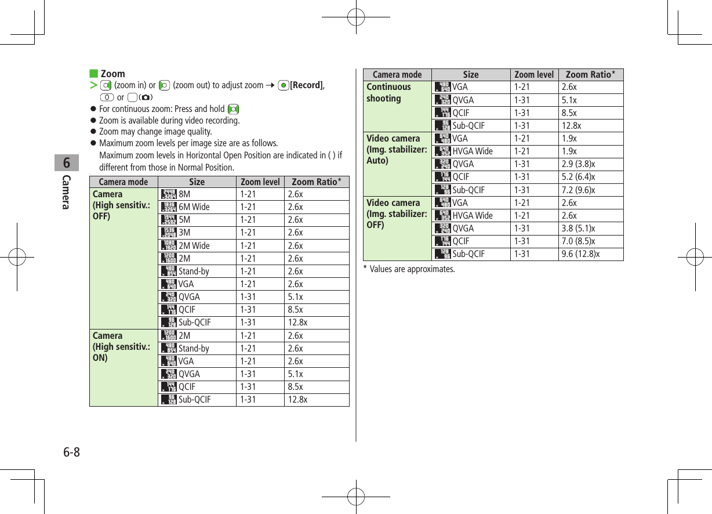Click the Stand-by icon under High sensitiv. OFF
The width and height of the screenshot is (712, 514).
pos(168,272)
